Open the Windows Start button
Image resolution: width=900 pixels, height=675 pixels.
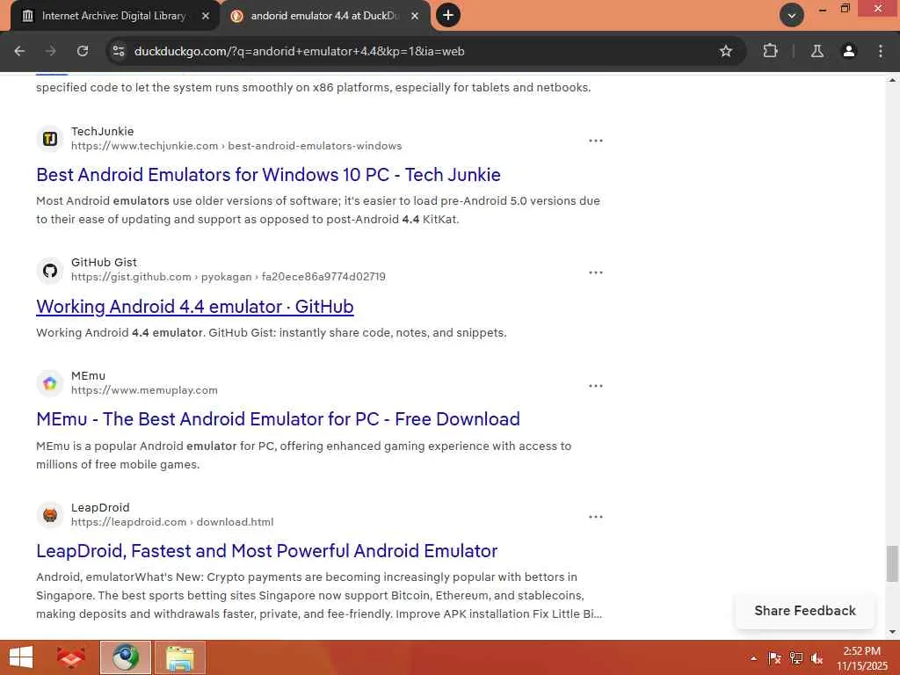pos(21,657)
